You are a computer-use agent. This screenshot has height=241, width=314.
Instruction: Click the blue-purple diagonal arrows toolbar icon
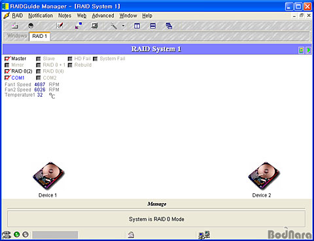(78, 25)
